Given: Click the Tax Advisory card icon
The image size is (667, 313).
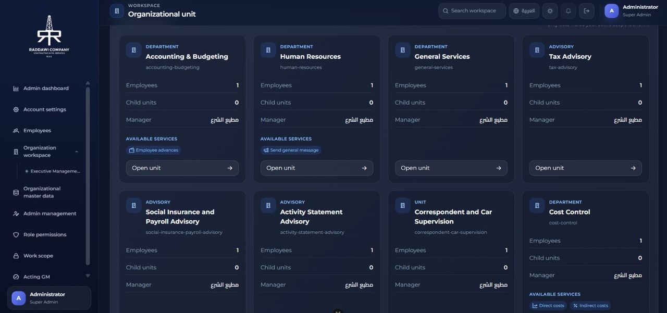Looking at the screenshot, I should (x=537, y=50).
